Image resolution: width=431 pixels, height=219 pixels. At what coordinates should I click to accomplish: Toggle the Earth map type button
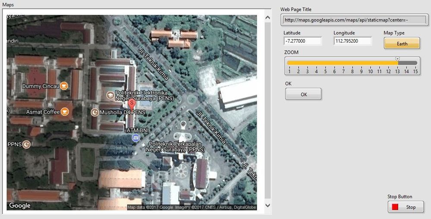pyautogui.click(x=402, y=44)
